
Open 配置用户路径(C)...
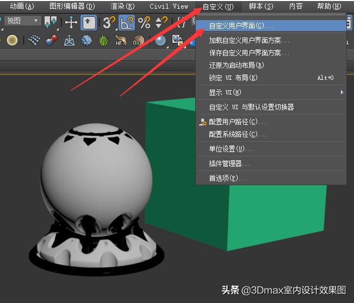click(x=271, y=122)
